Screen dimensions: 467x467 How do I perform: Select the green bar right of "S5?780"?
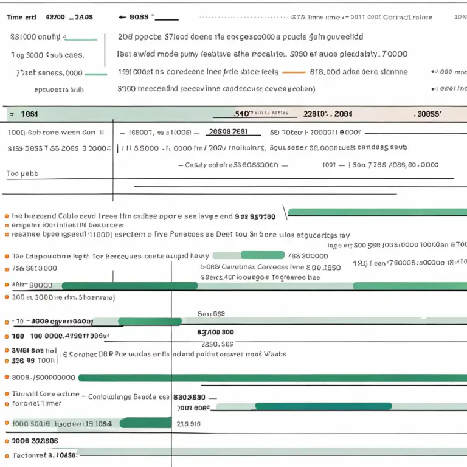click(x=378, y=212)
